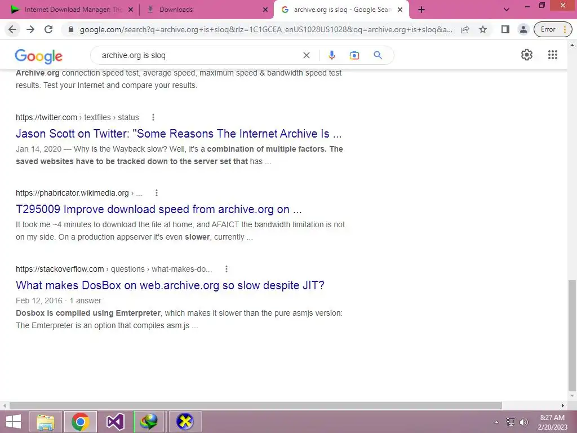Open the Chrome profile avatar
The image size is (577, 433).
pyautogui.click(x=523, y=29)
